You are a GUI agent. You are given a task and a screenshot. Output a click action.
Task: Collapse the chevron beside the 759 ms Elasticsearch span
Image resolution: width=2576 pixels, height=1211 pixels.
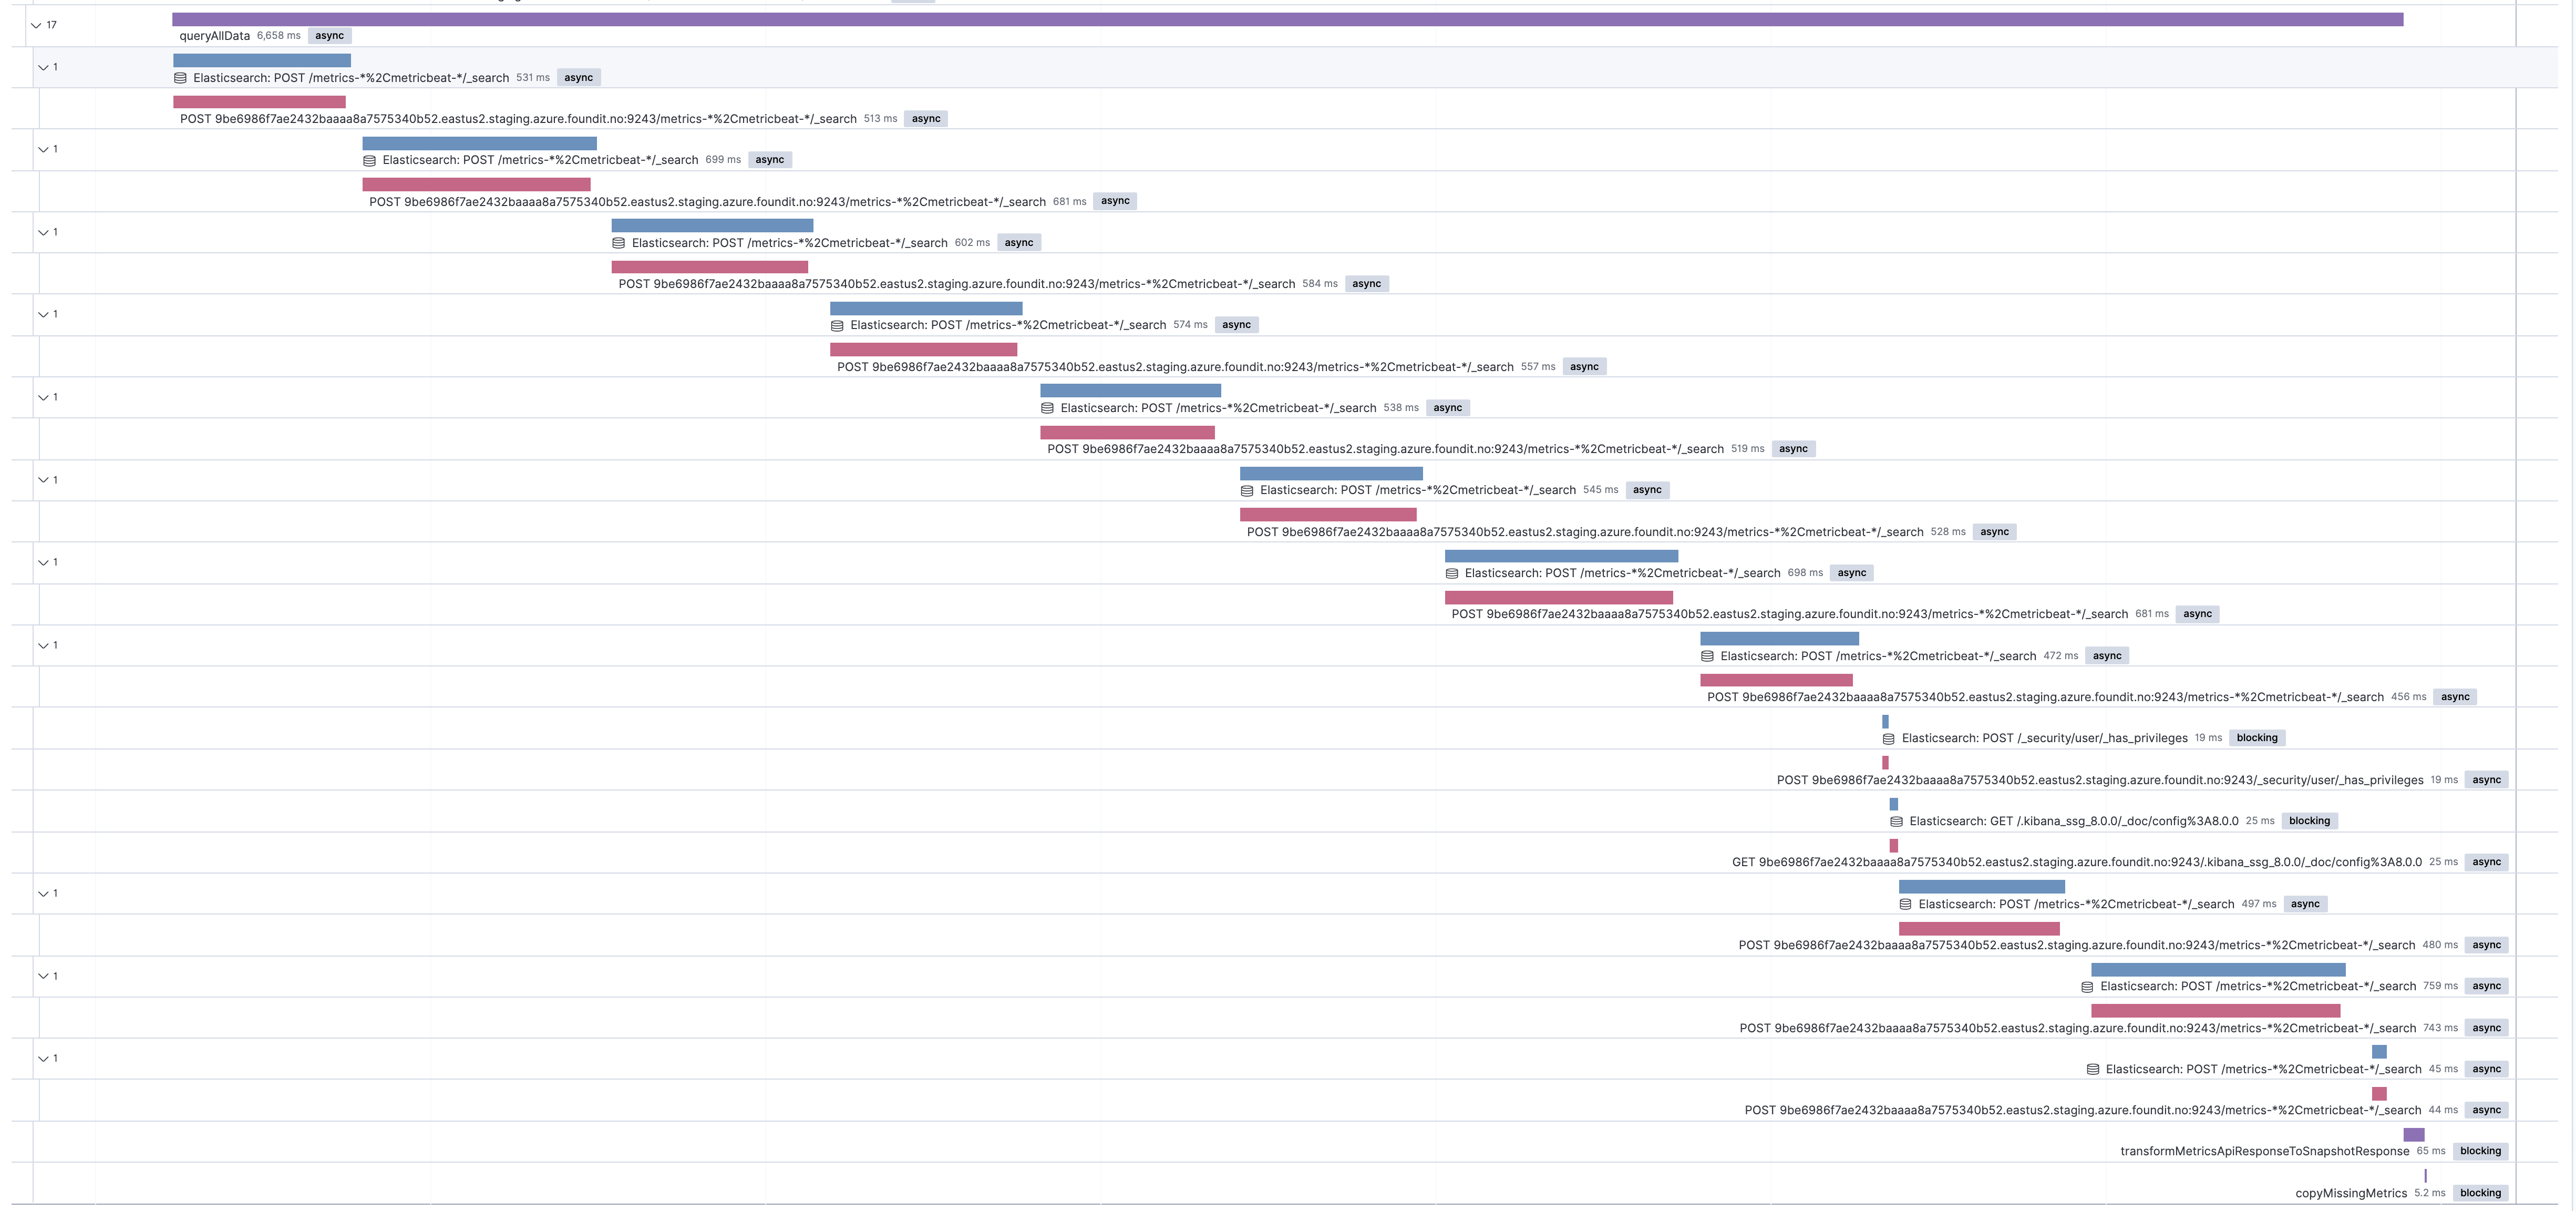pyautogui.click(x=43, y=975)
